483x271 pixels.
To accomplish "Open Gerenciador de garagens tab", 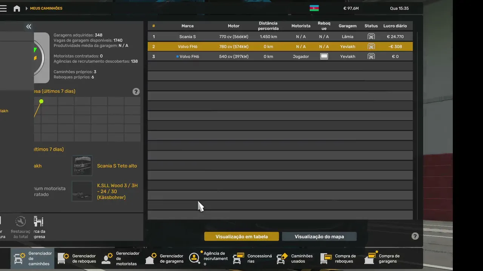I will 164,259.
